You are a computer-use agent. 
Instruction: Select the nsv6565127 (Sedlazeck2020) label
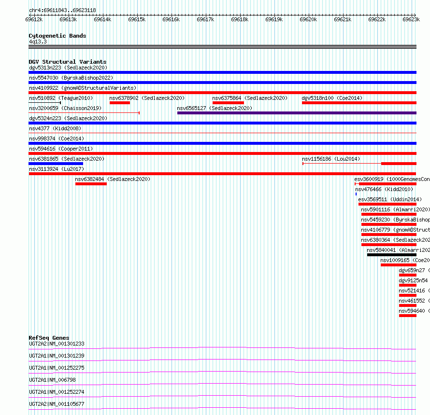(215, 108)
